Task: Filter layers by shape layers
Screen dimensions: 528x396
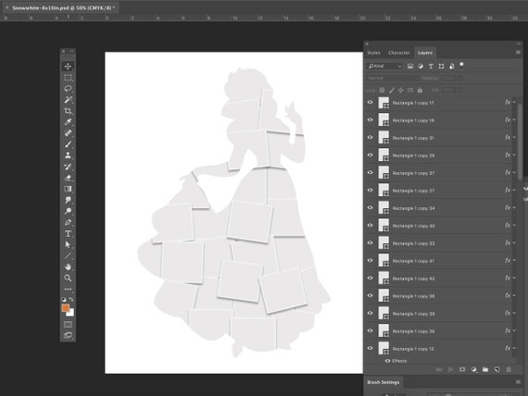Action: (441, 67)
